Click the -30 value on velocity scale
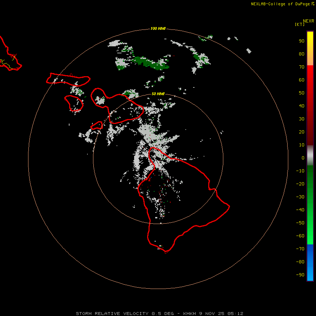316x316 pixels. (300, 197)
